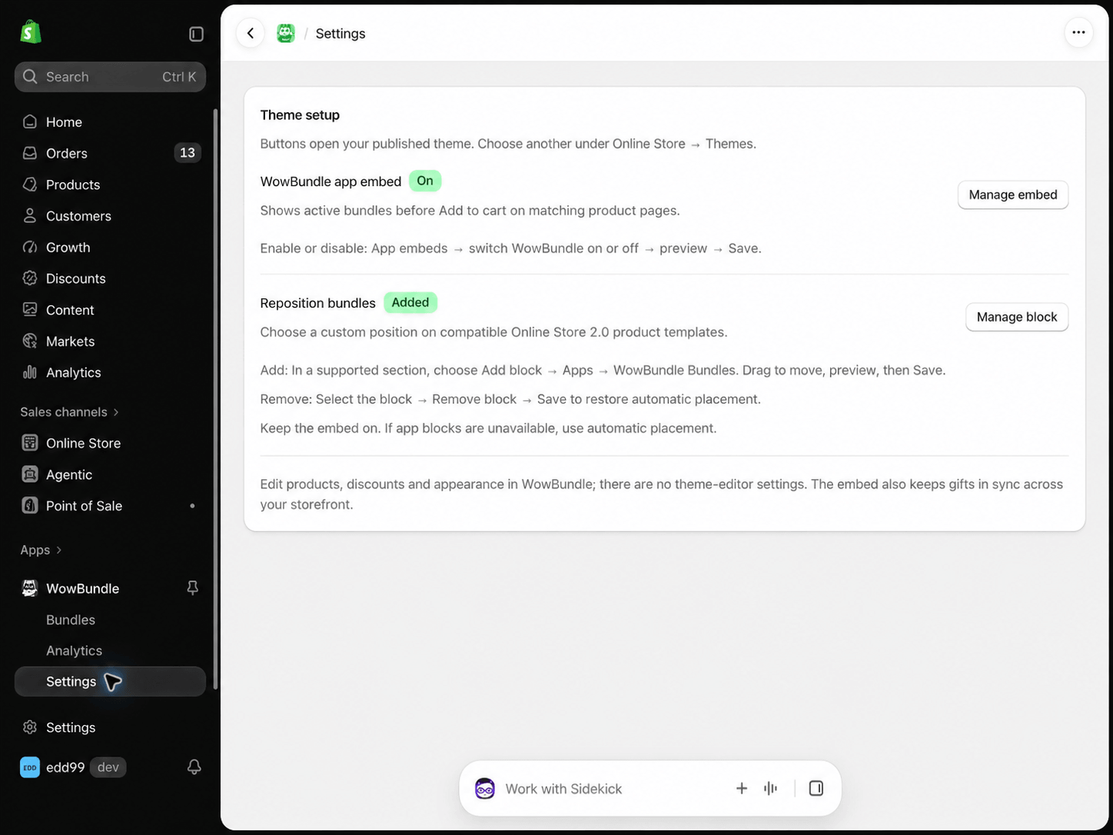
Task: Open WowBundle Bundles page
Action: (110, 620)
